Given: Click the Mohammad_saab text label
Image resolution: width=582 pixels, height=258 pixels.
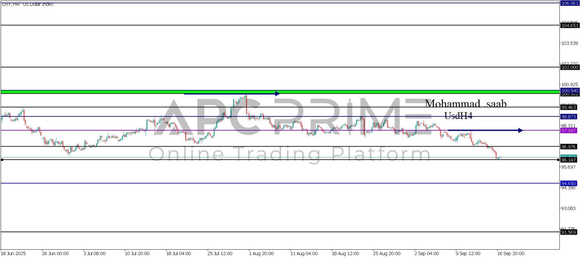Looking at the screenshot, I should click(466, 104).
